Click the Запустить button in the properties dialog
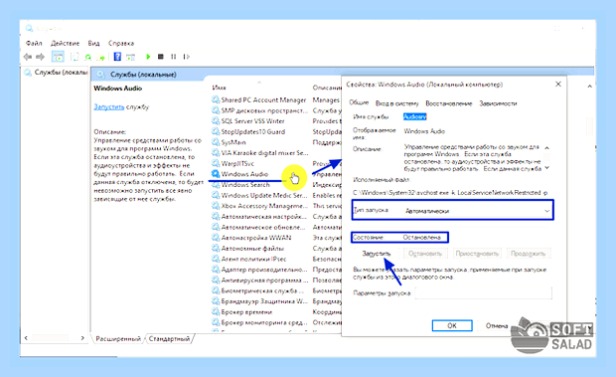This screenshot has height=377, width=616. (x=377, y=254)
